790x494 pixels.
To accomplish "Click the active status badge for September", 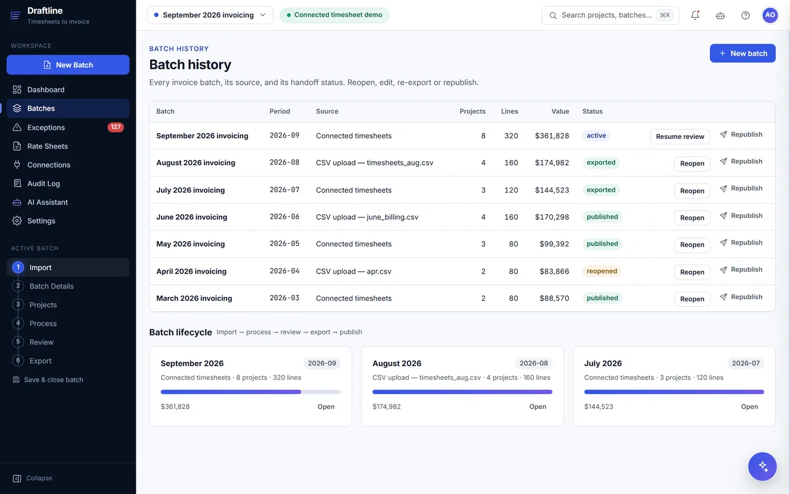I will [596, 136].
